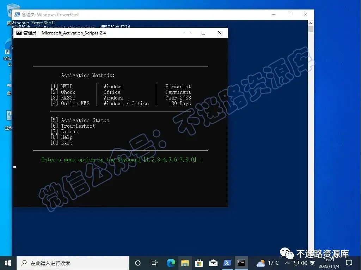361x270 pixels.
Task: Close the Microsoft_Activation_Scripts window
Action: pos(220,33)
